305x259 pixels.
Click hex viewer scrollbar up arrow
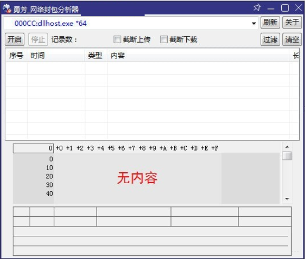[x=287, y=147]
